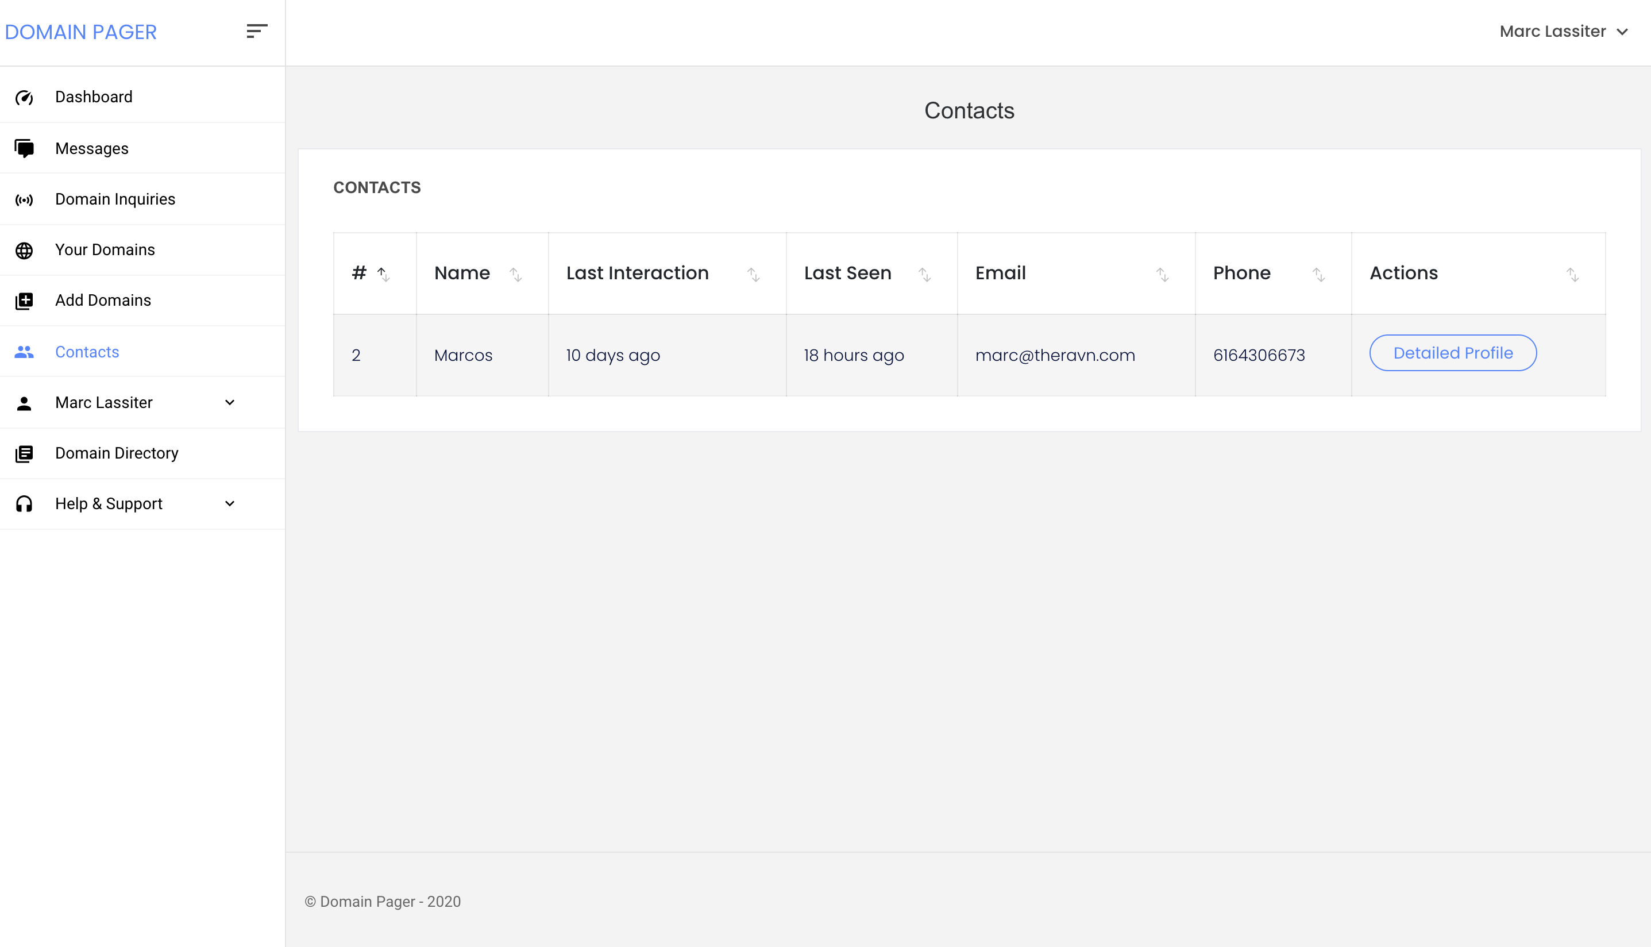The image size is (1651, 947).
Task: Sort contacts by Name column
Action: click(517, 275)
